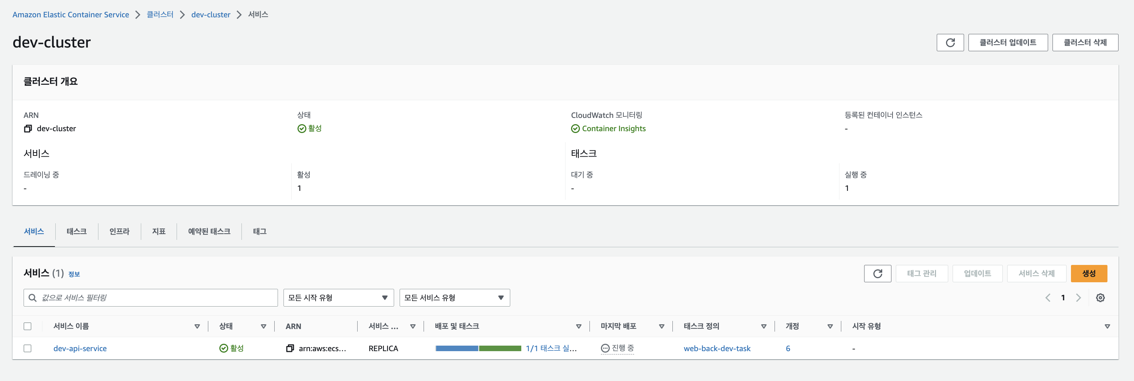Click the 태그 관리 button
This screenshot has width=1134, height=381.
tap(921, 274)
